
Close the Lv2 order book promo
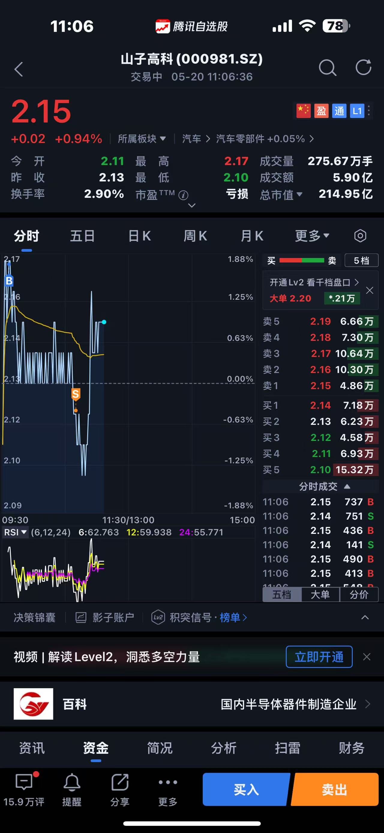pos(370,290)
